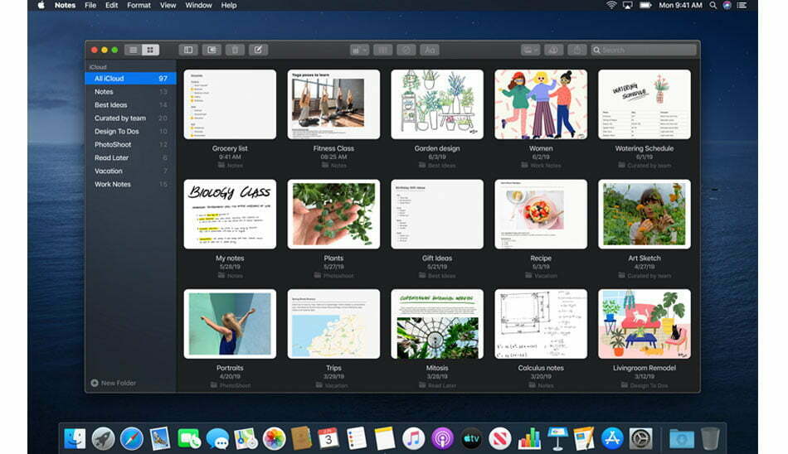Click the Aa text format button
Viewport: 788px width, 454px height.
click(x=430, y=51)
